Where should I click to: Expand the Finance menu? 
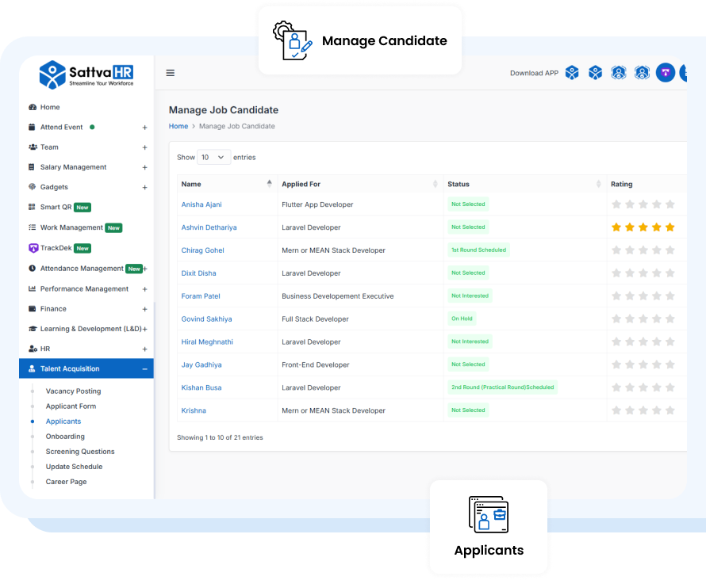[x=144, y=309]
